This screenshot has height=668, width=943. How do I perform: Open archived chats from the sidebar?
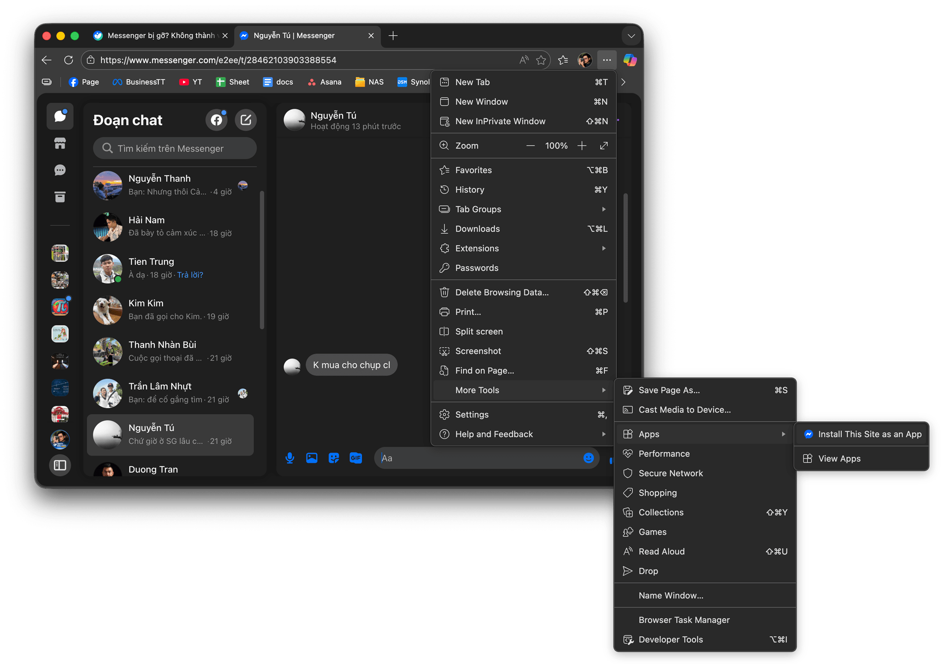click(x=60, y=197)
